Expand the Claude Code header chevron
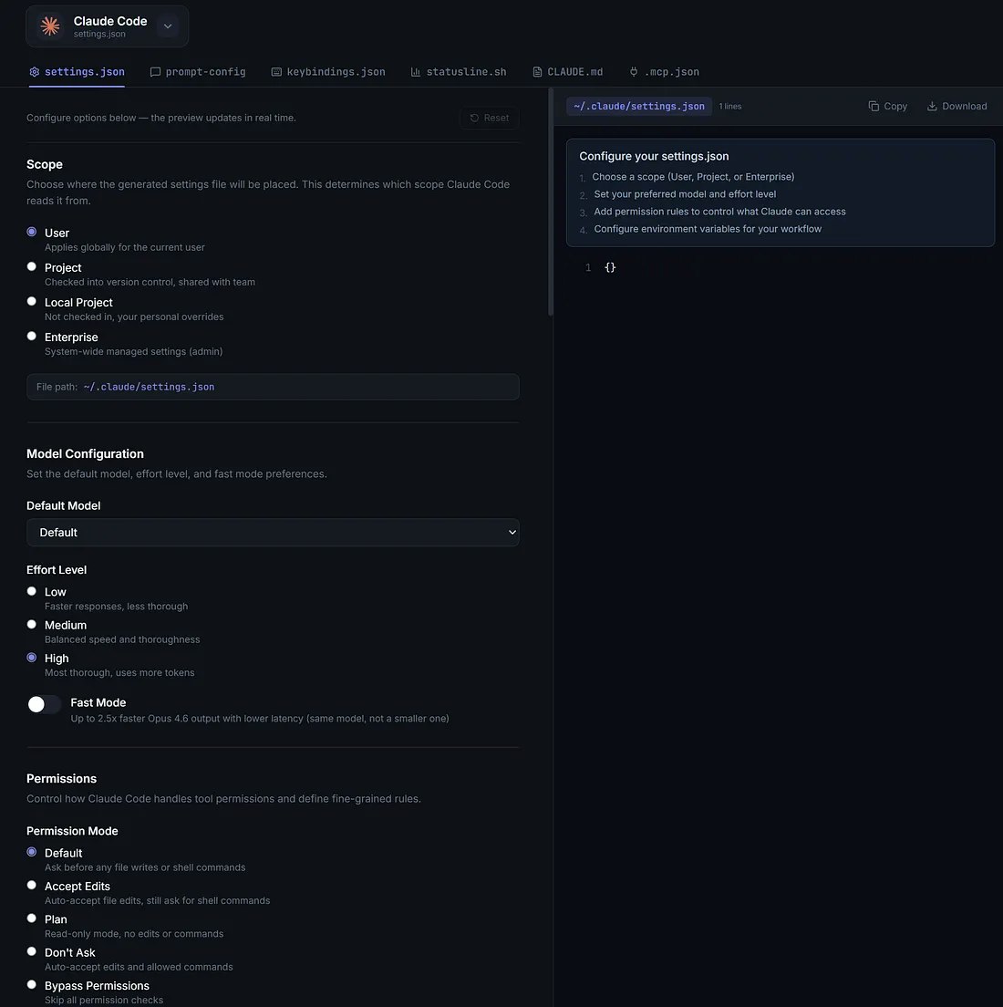The height and width of the screenshot is (1007, 1003). click(168, 26)
